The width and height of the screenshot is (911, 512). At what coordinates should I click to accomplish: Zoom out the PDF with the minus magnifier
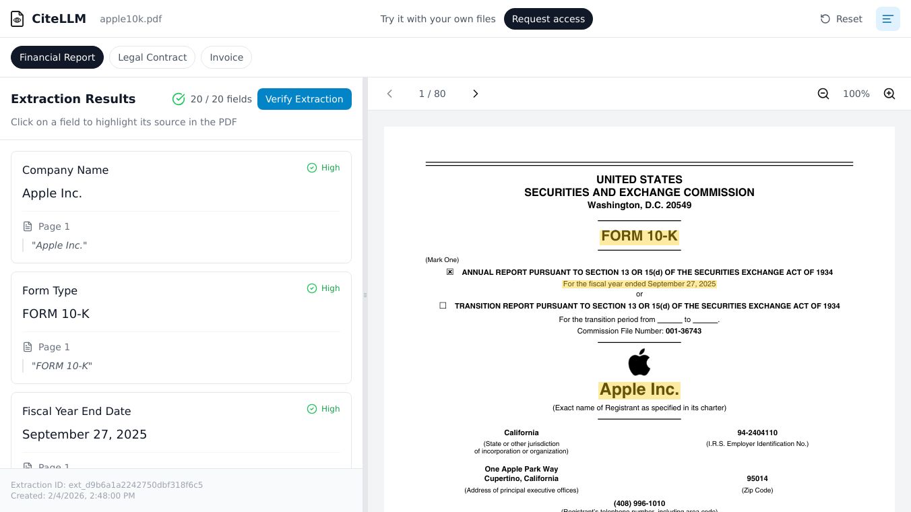coord(823,94)
